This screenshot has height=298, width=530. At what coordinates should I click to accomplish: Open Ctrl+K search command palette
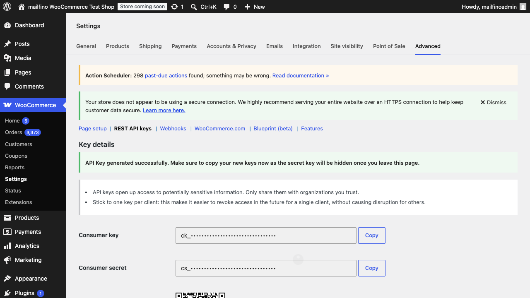click(x=203, y=7)
